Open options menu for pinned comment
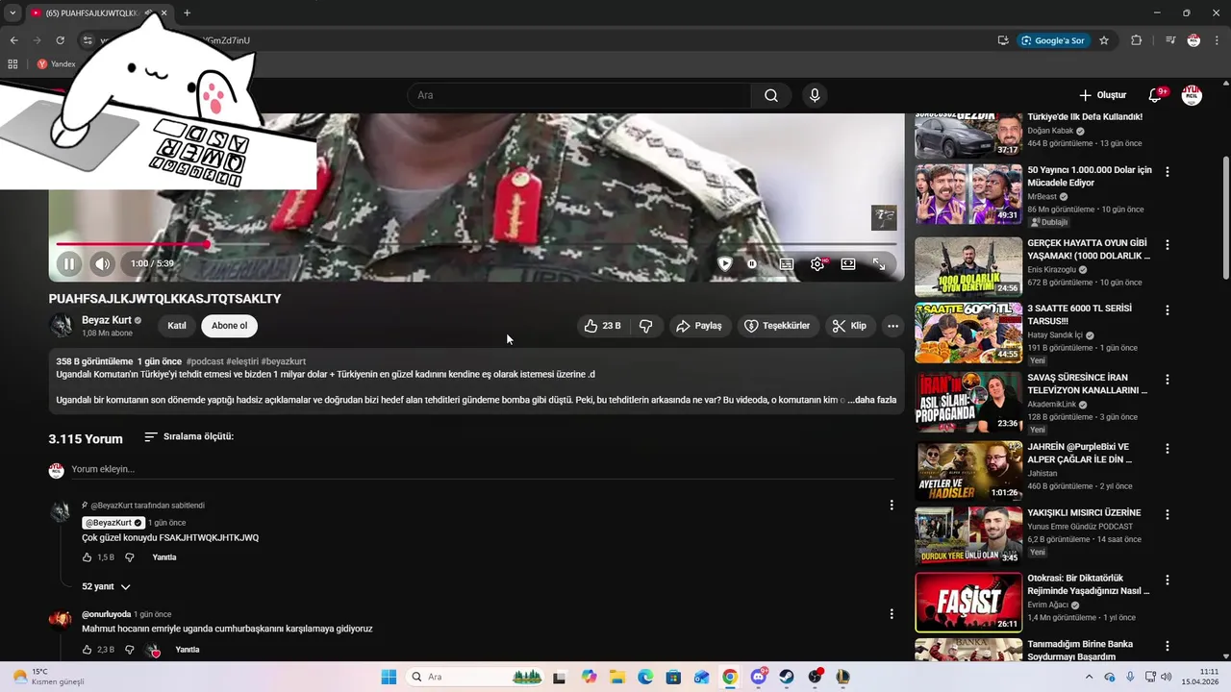Screen dimensions: 1231x692 coord(892,506)
